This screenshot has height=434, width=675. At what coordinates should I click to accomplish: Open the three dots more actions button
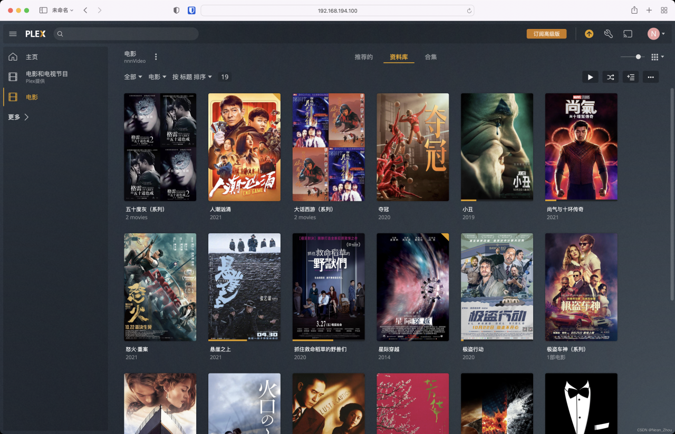[x=651, y=77]
